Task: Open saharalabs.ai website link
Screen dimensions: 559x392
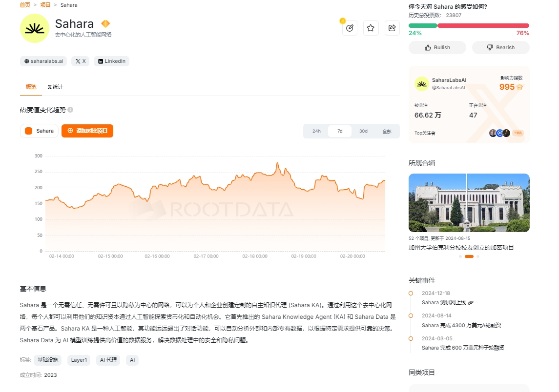Action: (44, 61)
